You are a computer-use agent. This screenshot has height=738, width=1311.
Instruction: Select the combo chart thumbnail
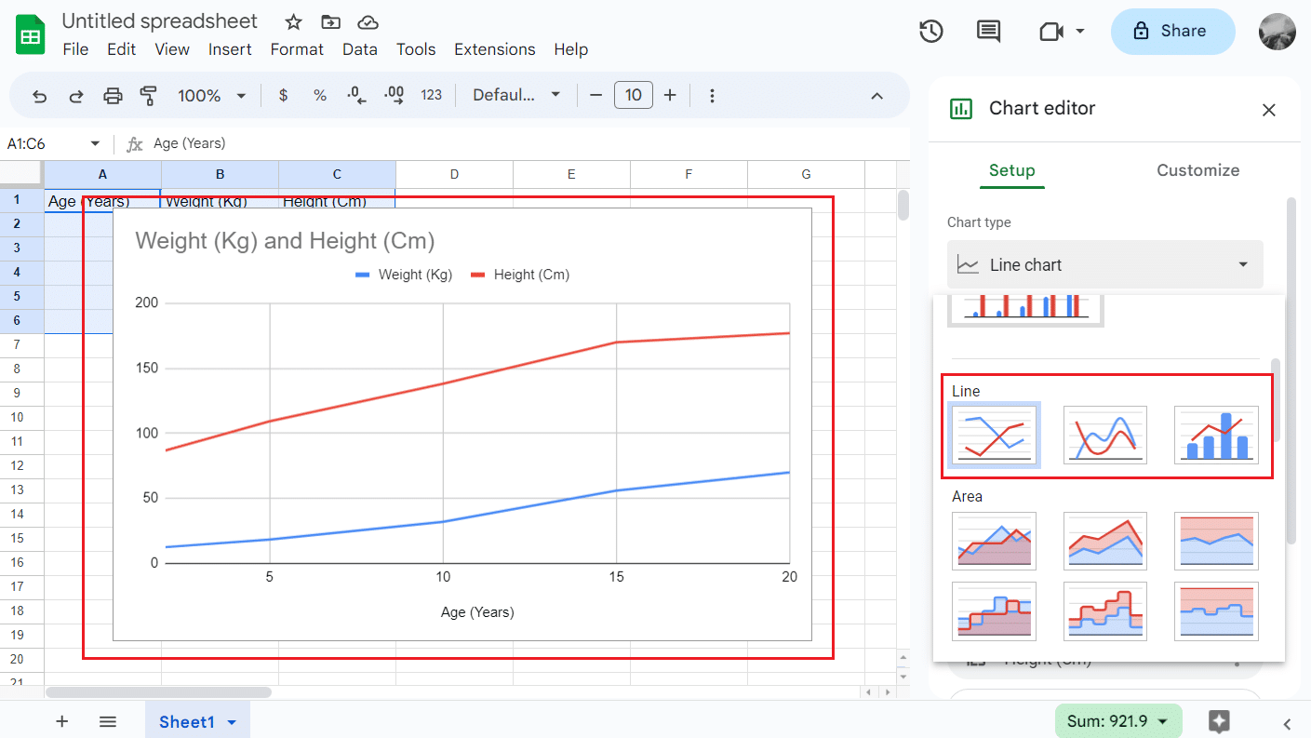[1216, 434]
